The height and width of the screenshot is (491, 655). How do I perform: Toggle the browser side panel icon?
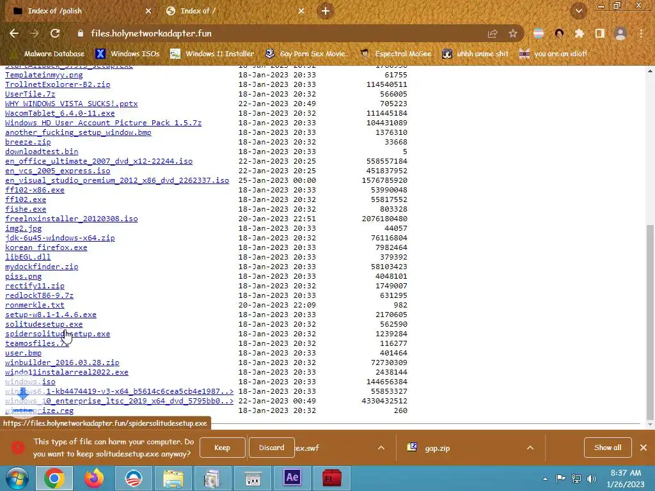tap(600, 34)
